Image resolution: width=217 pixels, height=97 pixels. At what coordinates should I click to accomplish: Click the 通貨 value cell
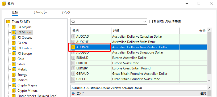pos(166,93)
